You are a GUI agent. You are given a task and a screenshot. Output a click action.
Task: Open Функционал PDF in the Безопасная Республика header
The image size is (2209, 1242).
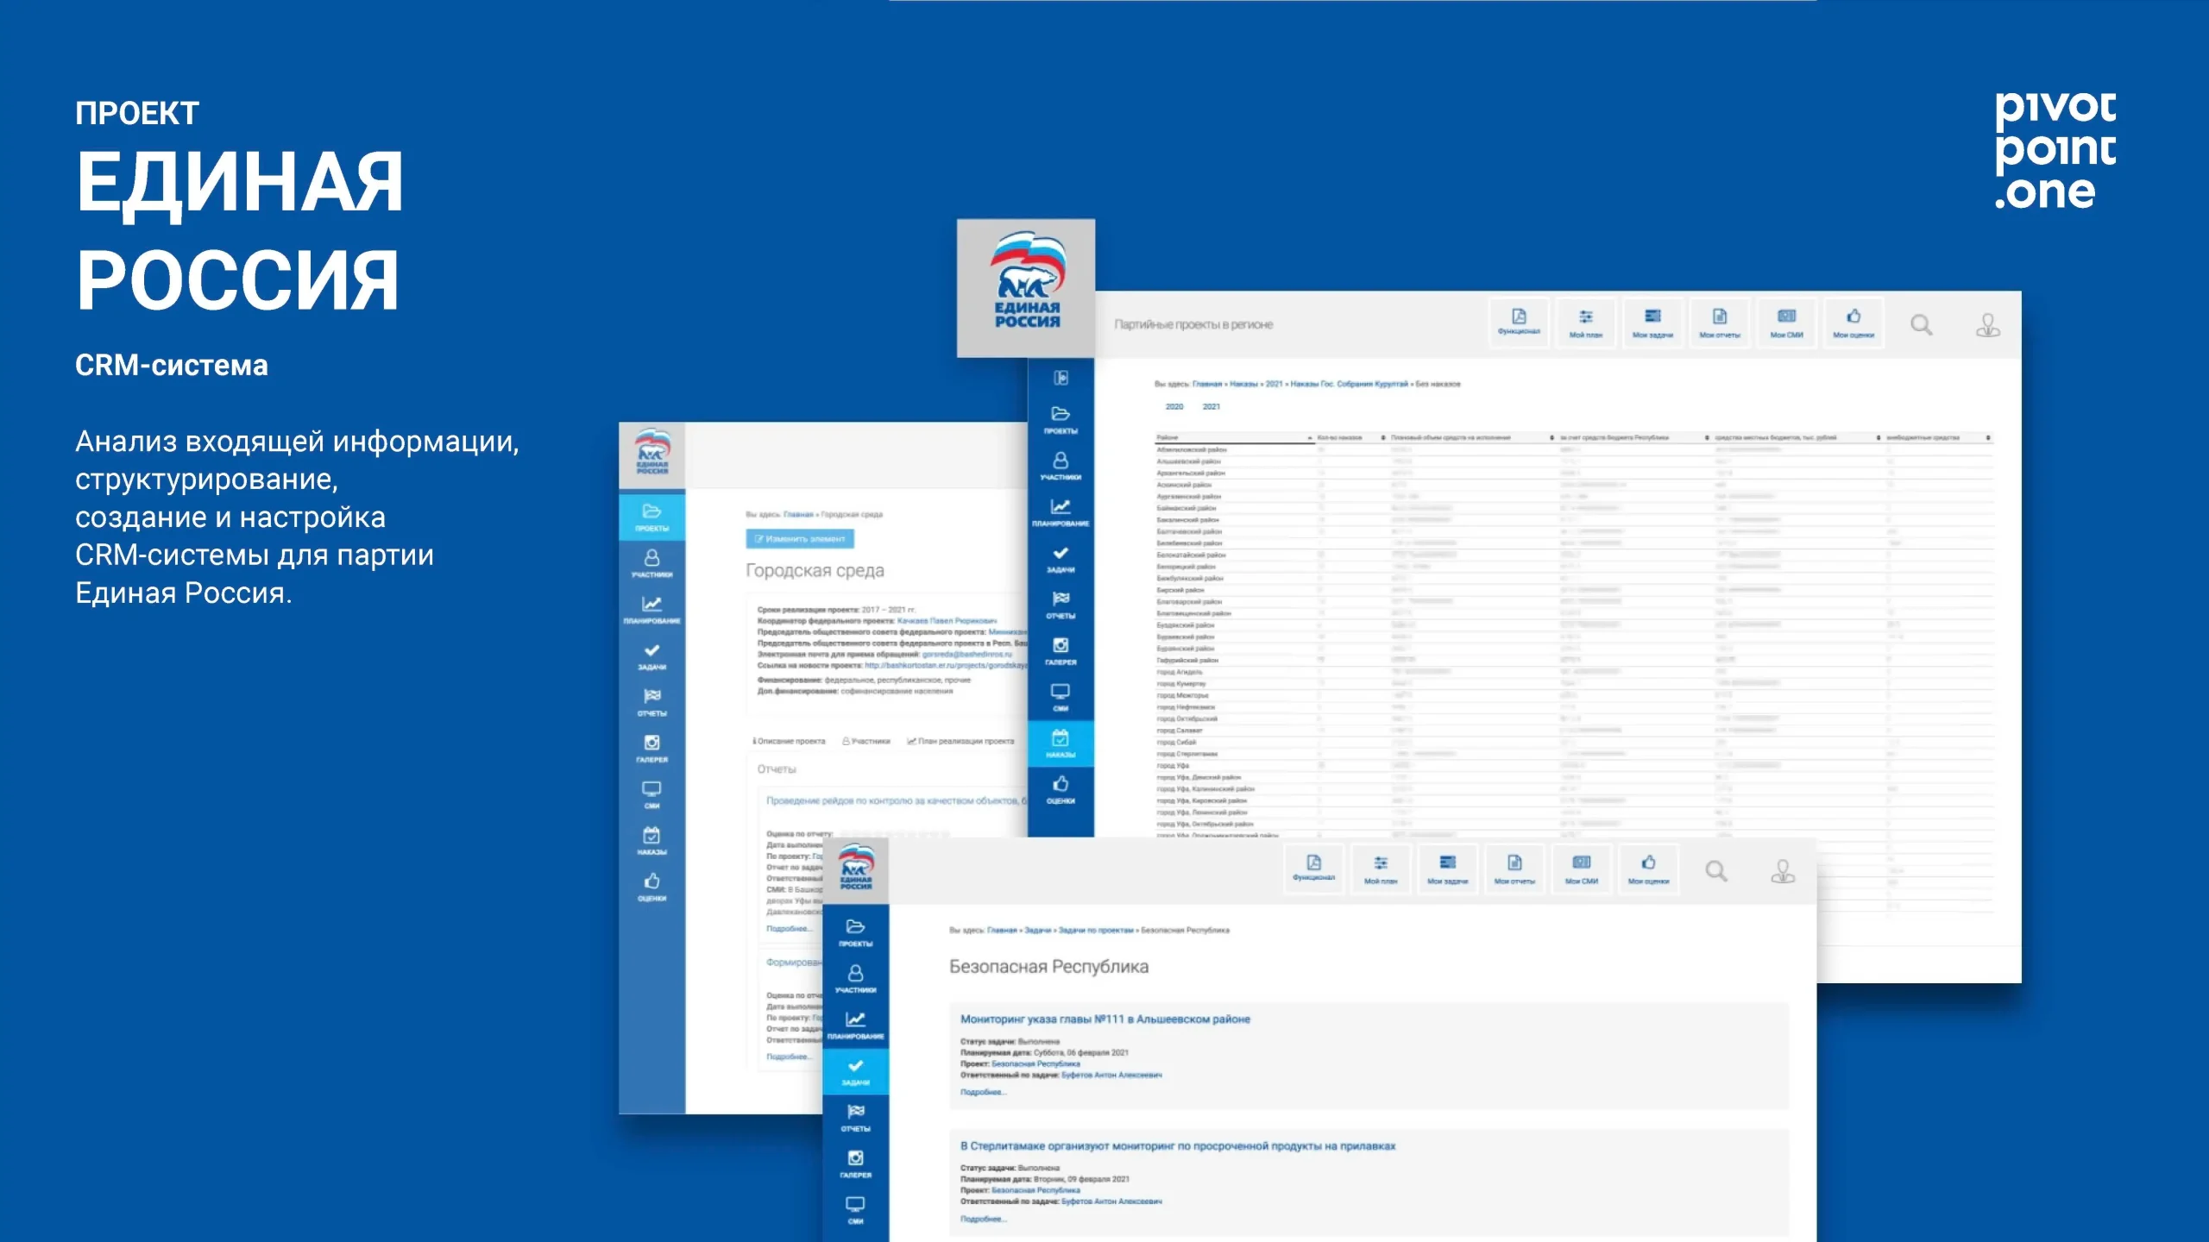(x=1313, y=868)
